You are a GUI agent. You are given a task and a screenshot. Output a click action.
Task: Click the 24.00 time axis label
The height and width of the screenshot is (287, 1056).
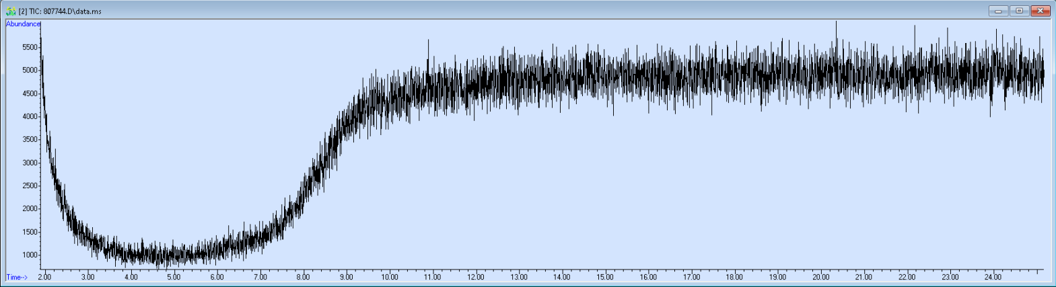[993, 277]
